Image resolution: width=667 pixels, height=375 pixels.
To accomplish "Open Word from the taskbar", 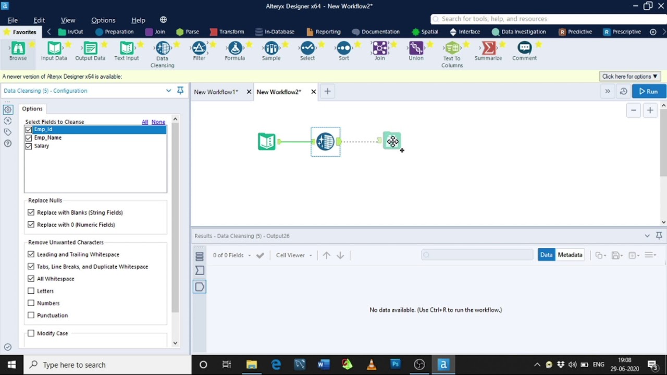I will tap(324, 365).
